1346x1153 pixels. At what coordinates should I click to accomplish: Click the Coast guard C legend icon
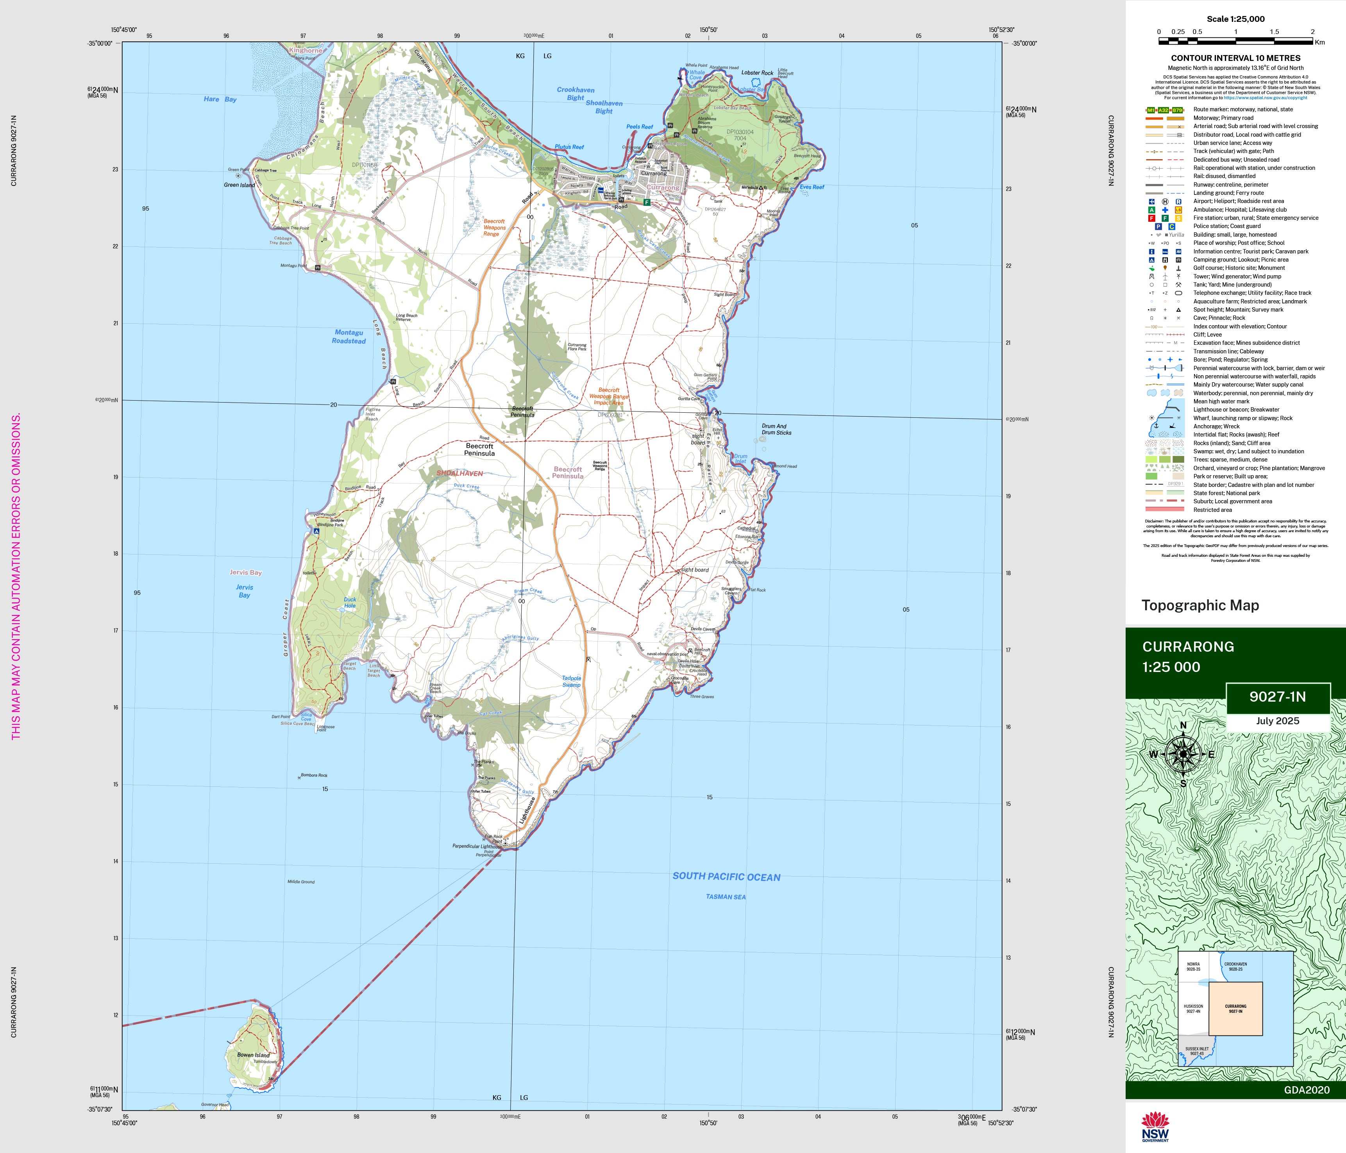pos(1172,226)
